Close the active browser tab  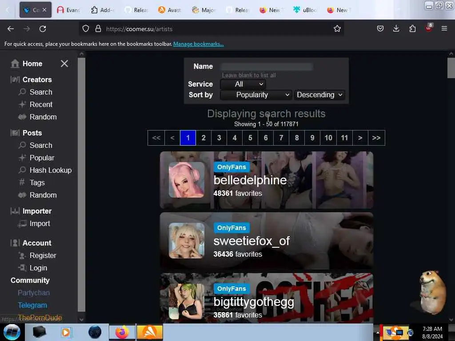44,10
